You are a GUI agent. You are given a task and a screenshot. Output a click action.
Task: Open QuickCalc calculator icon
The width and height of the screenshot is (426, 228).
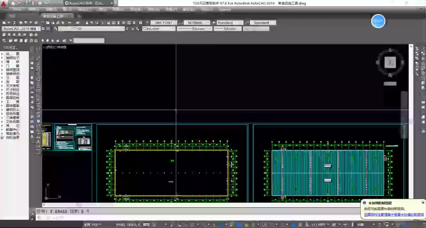[x=134, y=23]
